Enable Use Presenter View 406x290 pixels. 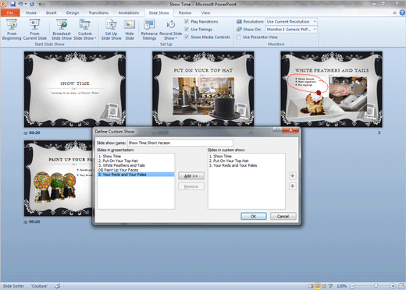tap(238, 37)
